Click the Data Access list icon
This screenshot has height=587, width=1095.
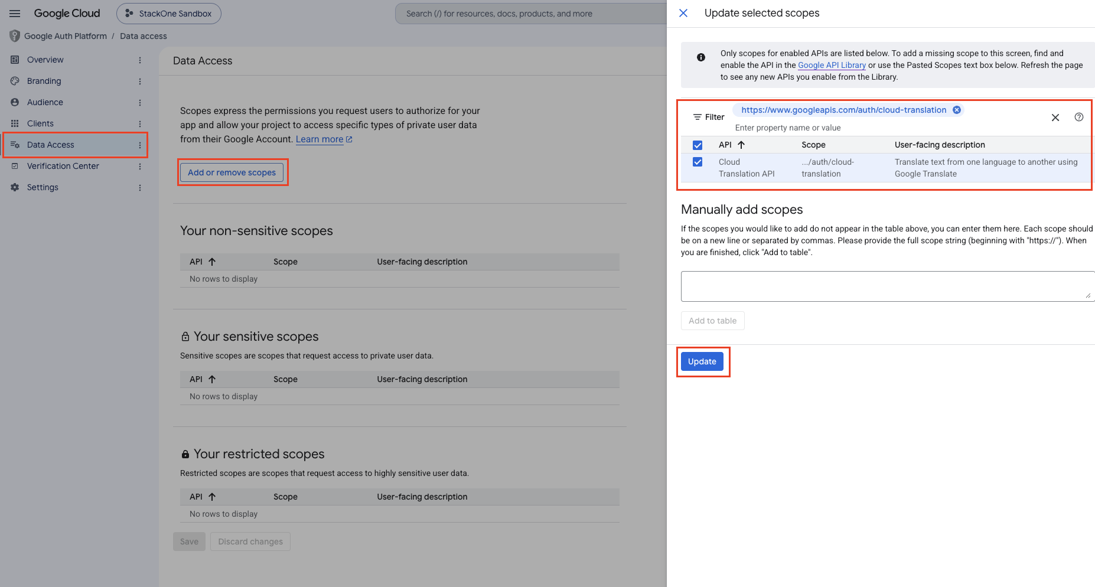tap(15, 145)
